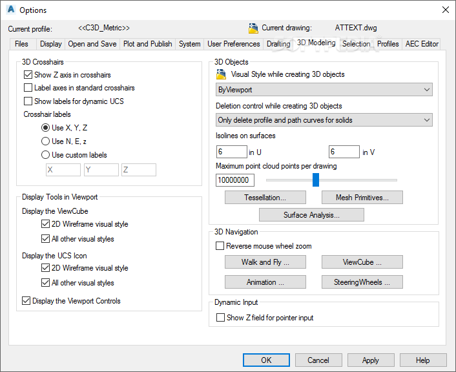Go to the System tab
The image size is (456, 372).
click(x=190, y=44)
